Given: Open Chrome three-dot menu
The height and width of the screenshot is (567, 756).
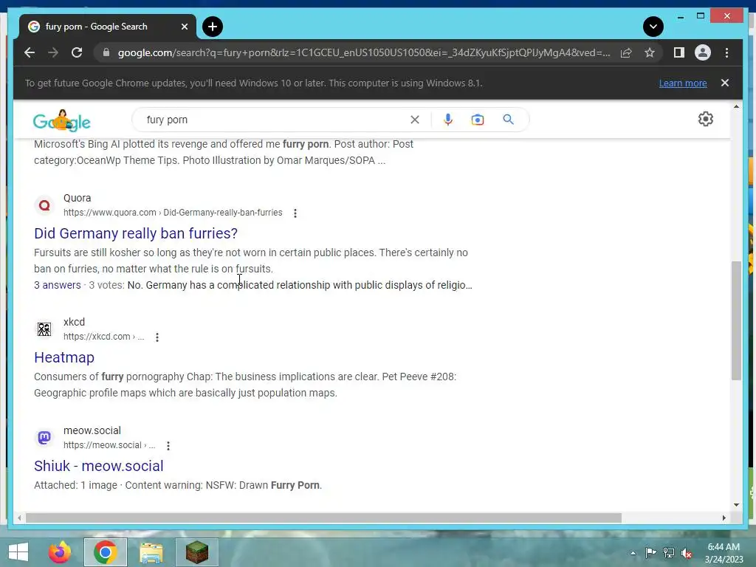Looking at the screenshot, I should (726, 52).
